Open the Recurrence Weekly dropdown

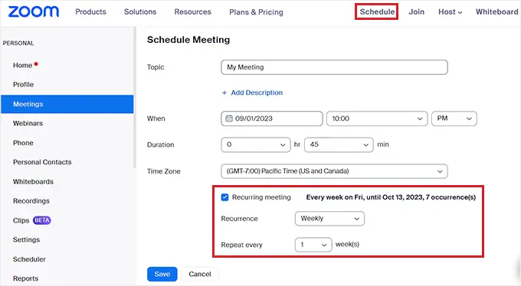tap(329, 219)
